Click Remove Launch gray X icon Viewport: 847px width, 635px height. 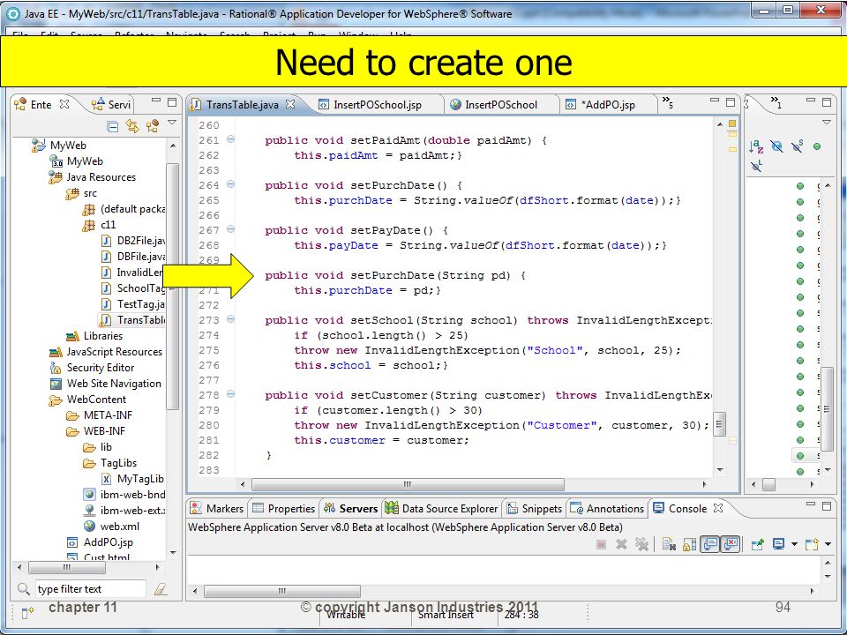[621, 544]
